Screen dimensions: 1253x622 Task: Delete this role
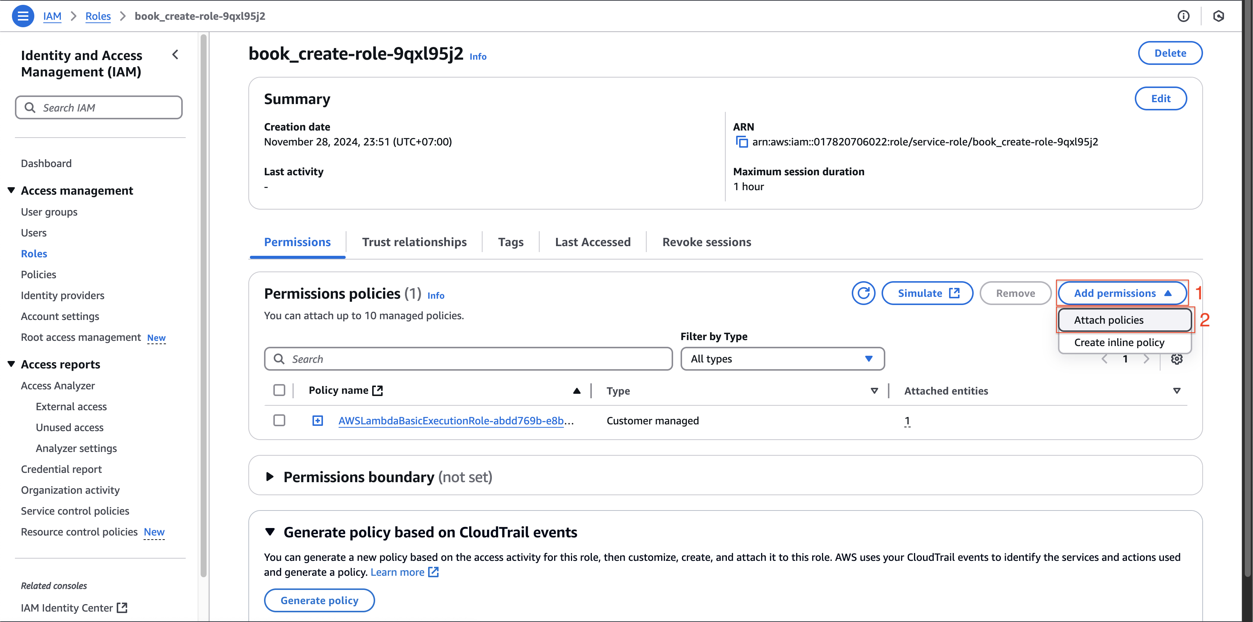1170,53
